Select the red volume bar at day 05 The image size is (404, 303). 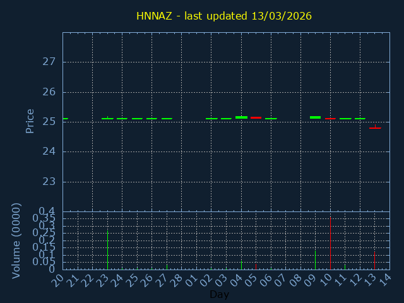(256, 266)
